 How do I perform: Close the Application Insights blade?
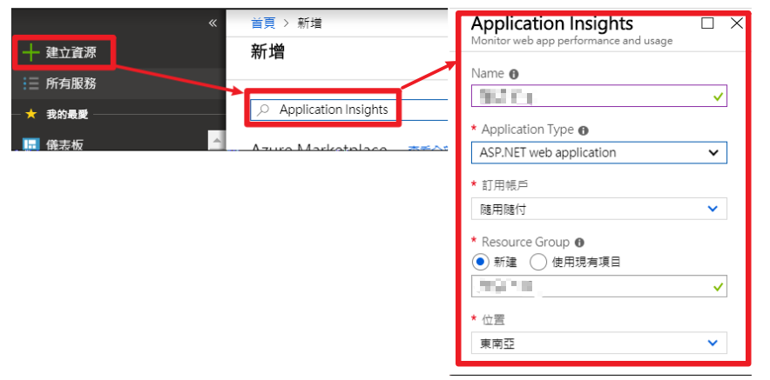click(x=737, y=23)
